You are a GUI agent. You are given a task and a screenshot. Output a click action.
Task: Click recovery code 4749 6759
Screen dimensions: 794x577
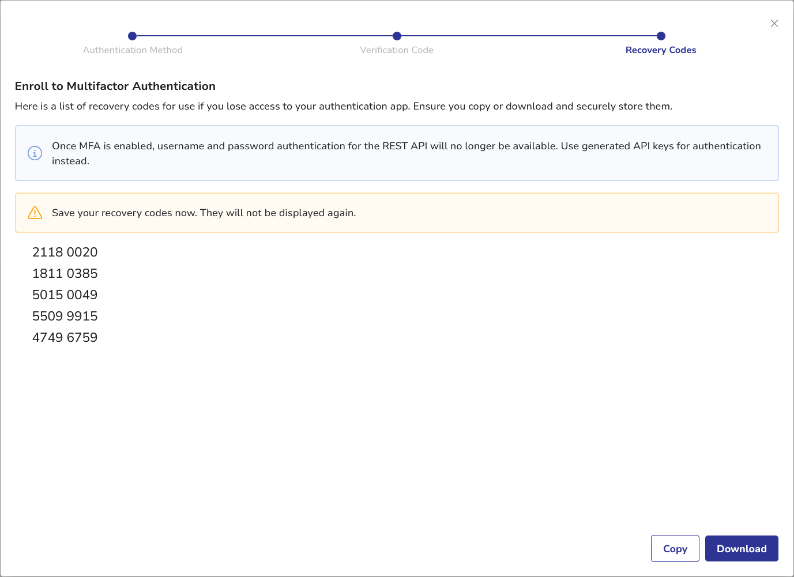65,337
